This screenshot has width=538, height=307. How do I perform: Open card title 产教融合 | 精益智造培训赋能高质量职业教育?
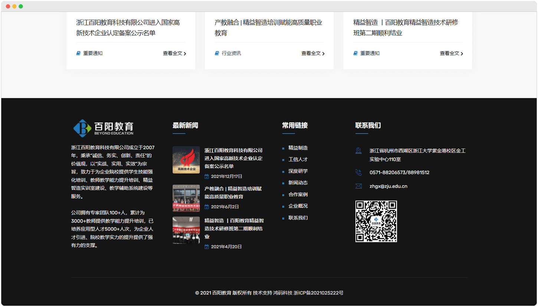coord(268,28)
